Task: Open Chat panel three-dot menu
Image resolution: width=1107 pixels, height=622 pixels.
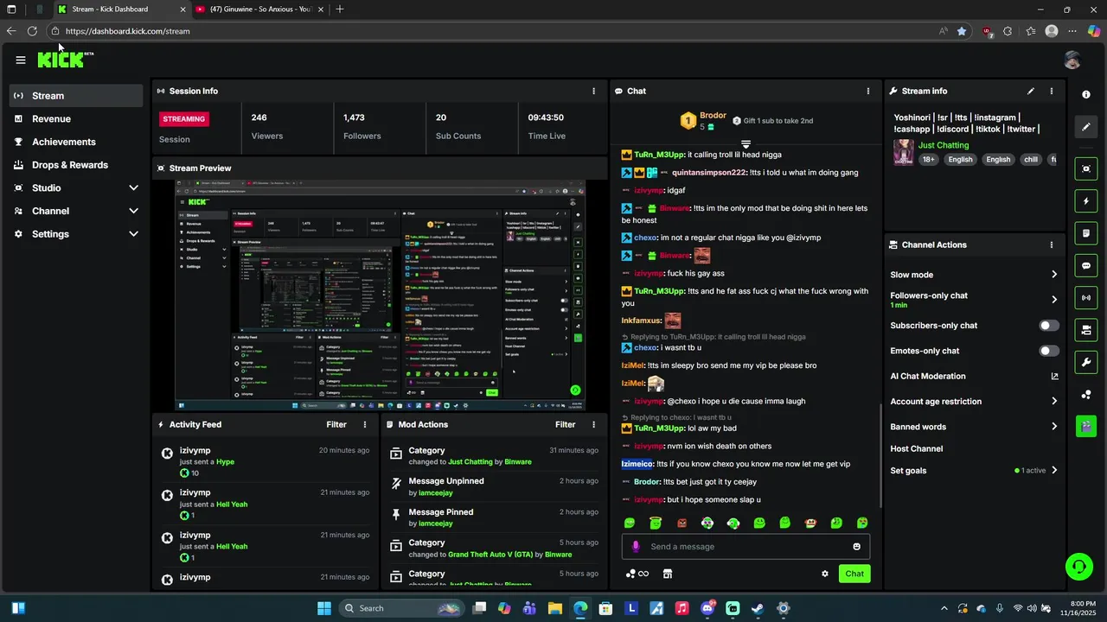Action: coord(868,91)
